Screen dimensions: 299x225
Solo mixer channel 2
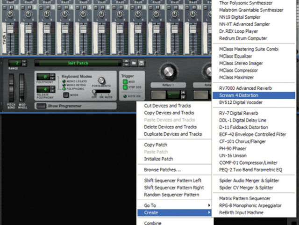click(x=29, y=7)
